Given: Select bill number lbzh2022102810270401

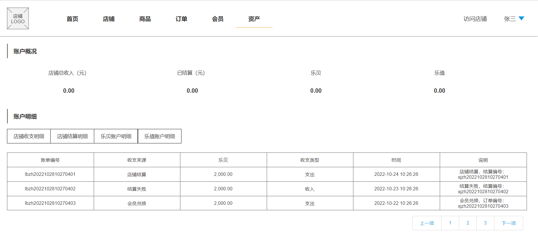Looking at the screenshot, I should pos(50,174).
